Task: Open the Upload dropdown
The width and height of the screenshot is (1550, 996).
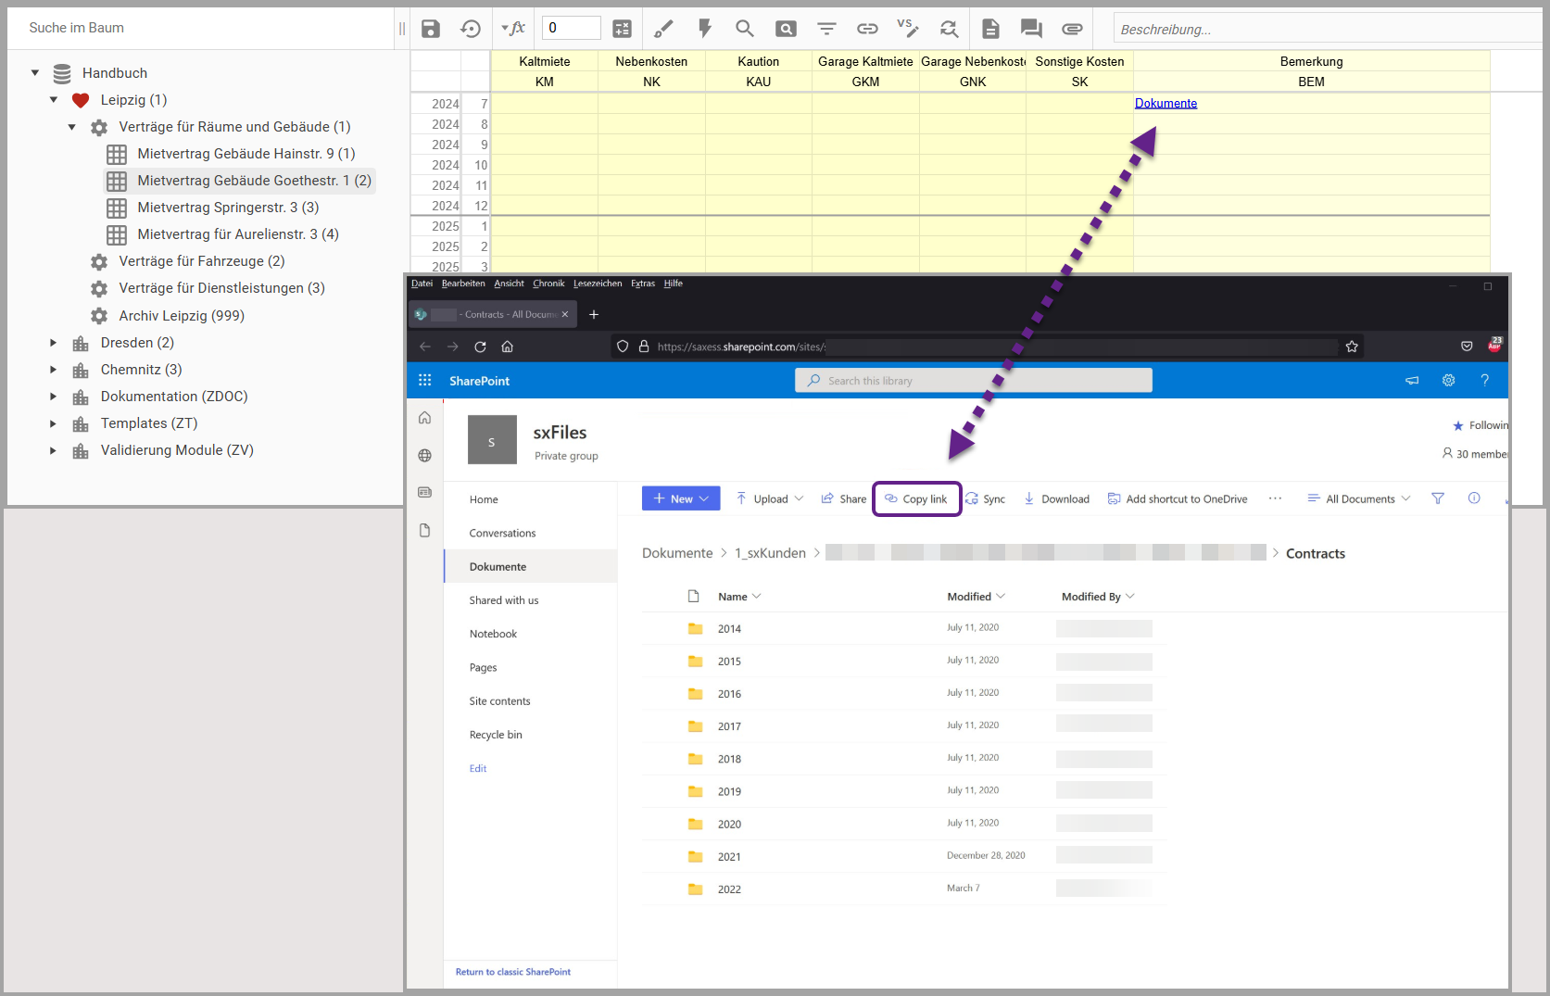Action: coord(770,498)
